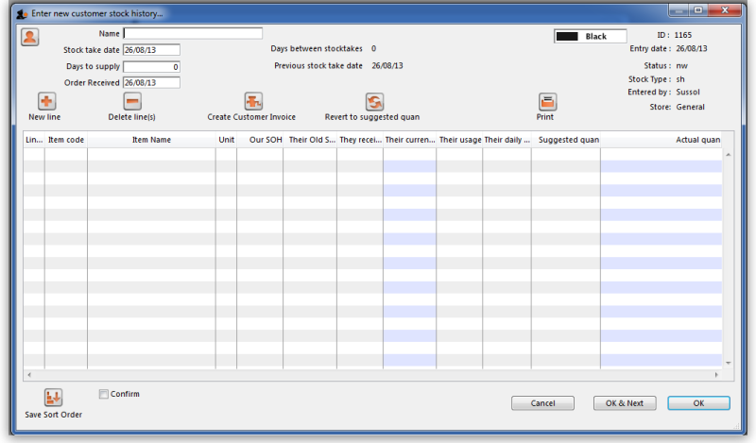Close the customer stock history window
The width and height of the screenshot is (756, 443).
725,9
